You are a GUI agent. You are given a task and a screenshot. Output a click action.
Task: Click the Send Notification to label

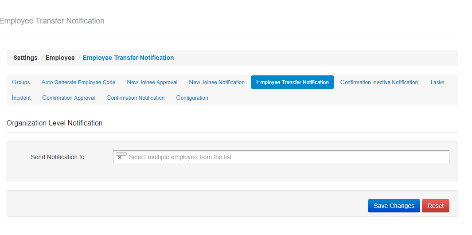[59, 157]
